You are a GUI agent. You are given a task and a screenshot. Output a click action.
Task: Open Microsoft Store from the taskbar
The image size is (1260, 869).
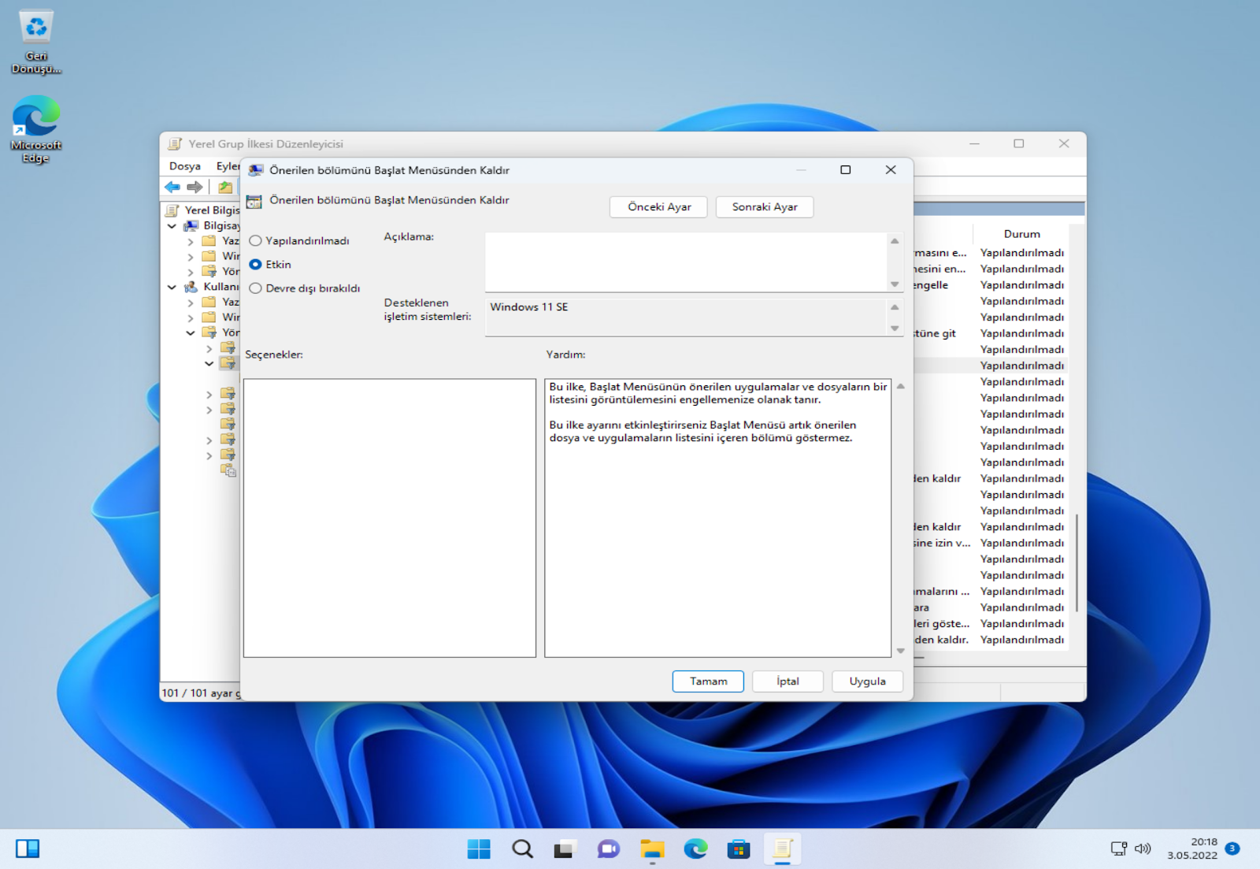click(x=739, y=849)
